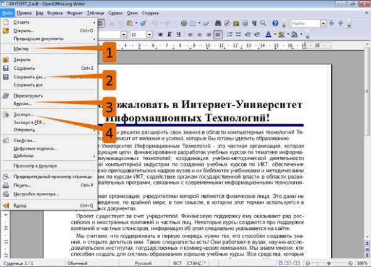Screen dimensions: 371x267
Task: Open the Вставка menu
Action: [55, 13]
